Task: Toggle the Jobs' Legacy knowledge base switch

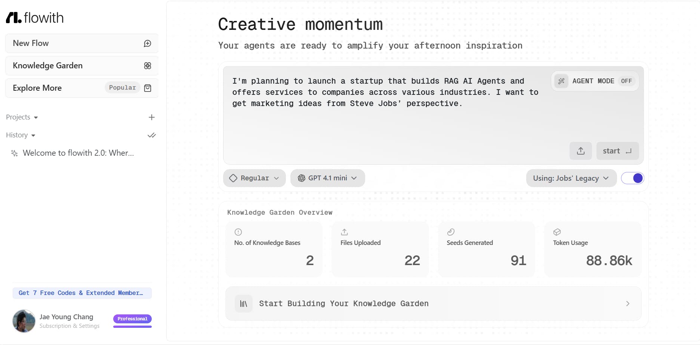Action: [632, 178]
